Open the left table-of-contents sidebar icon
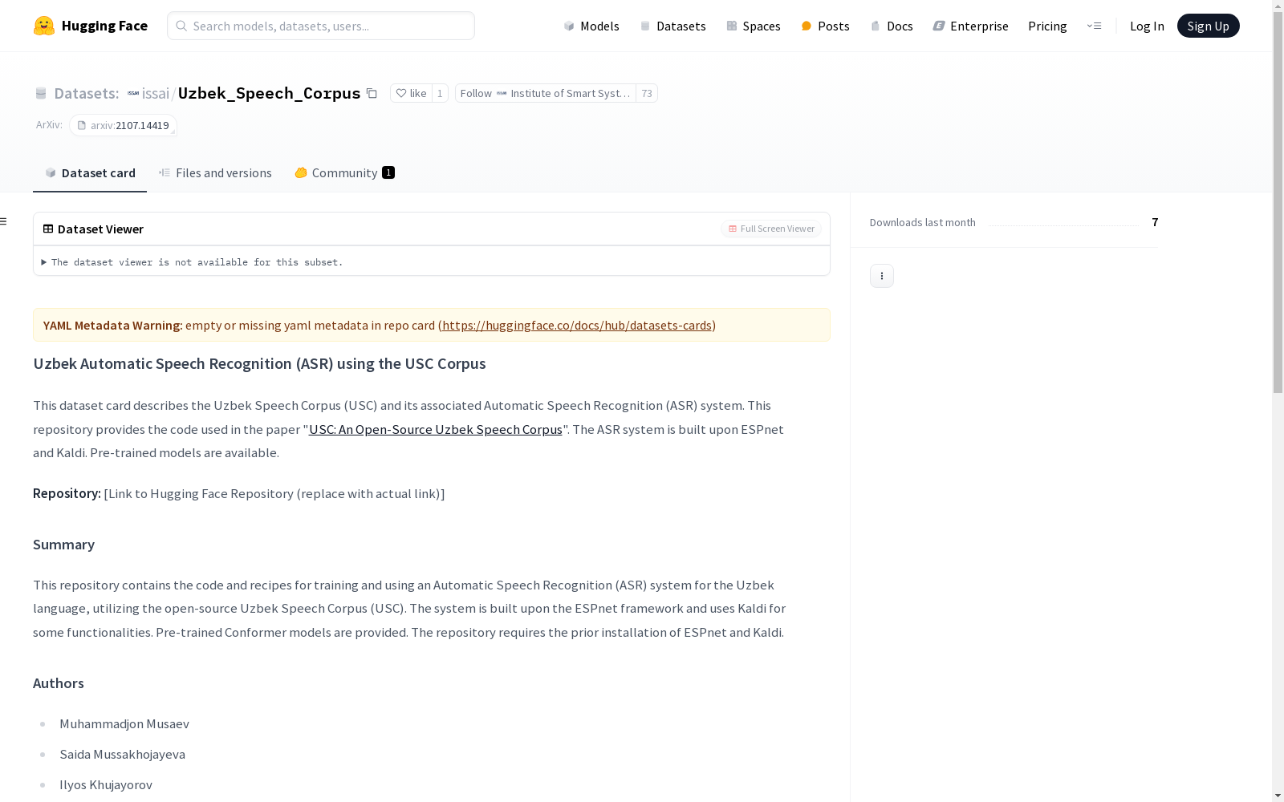Screen dimensions: 1284x802 click(4, 221)
